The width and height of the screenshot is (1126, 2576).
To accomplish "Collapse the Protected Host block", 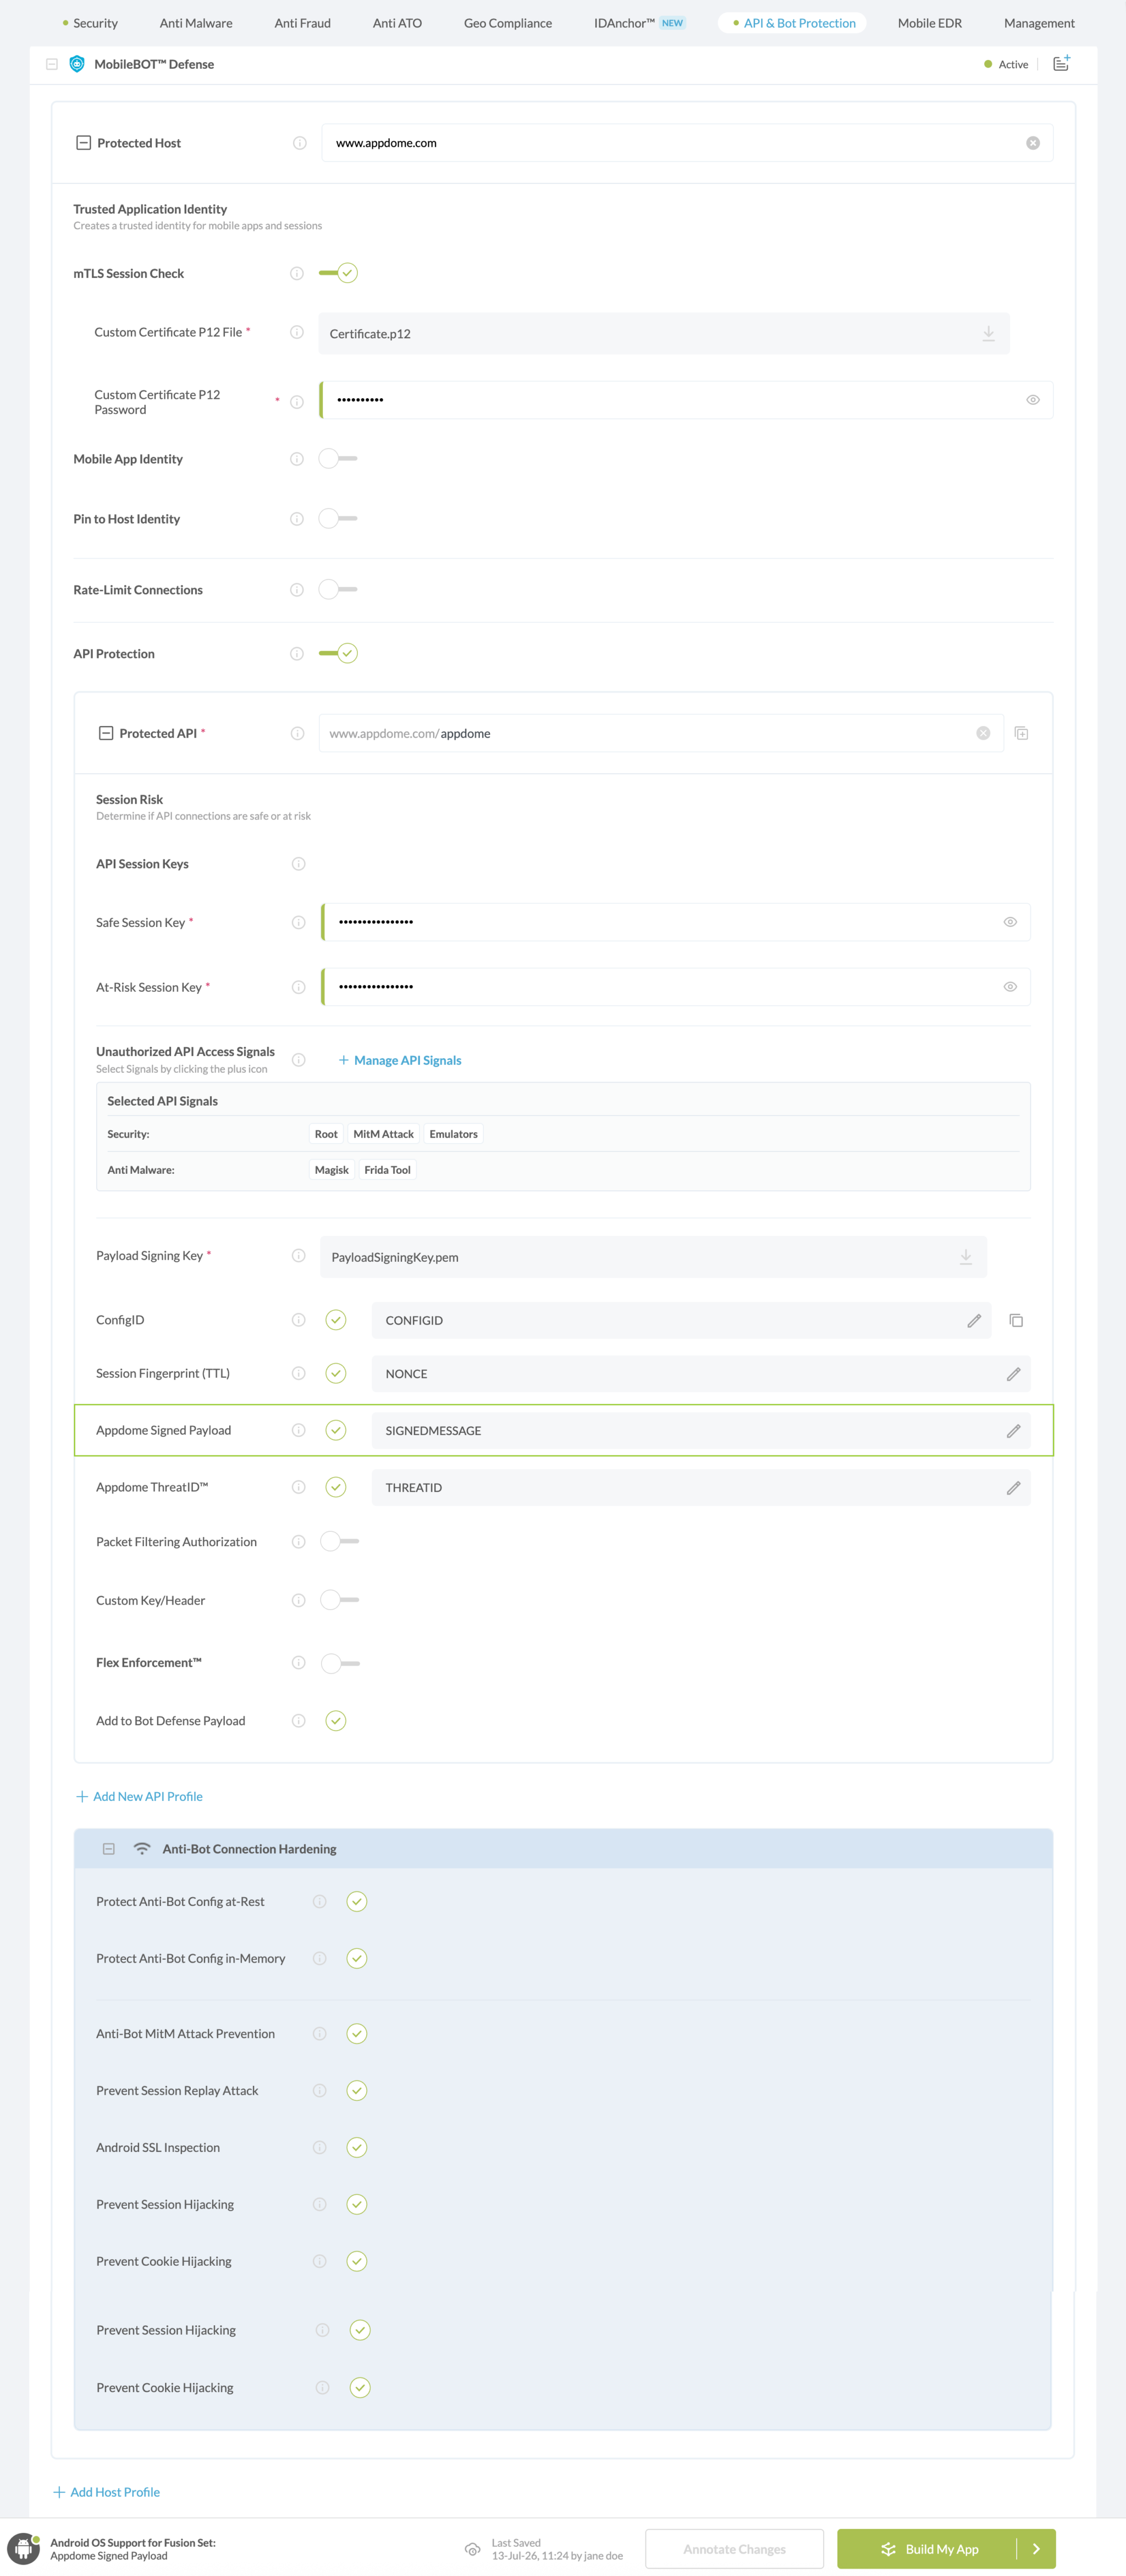I will click(84, 143).
